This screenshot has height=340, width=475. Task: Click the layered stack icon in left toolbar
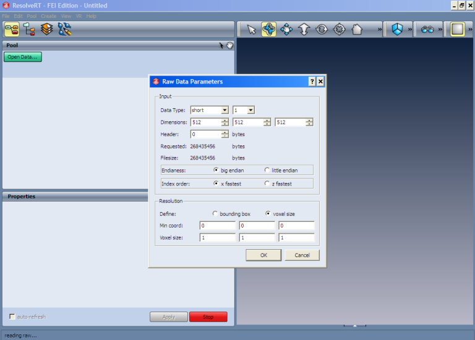point(46,29)
